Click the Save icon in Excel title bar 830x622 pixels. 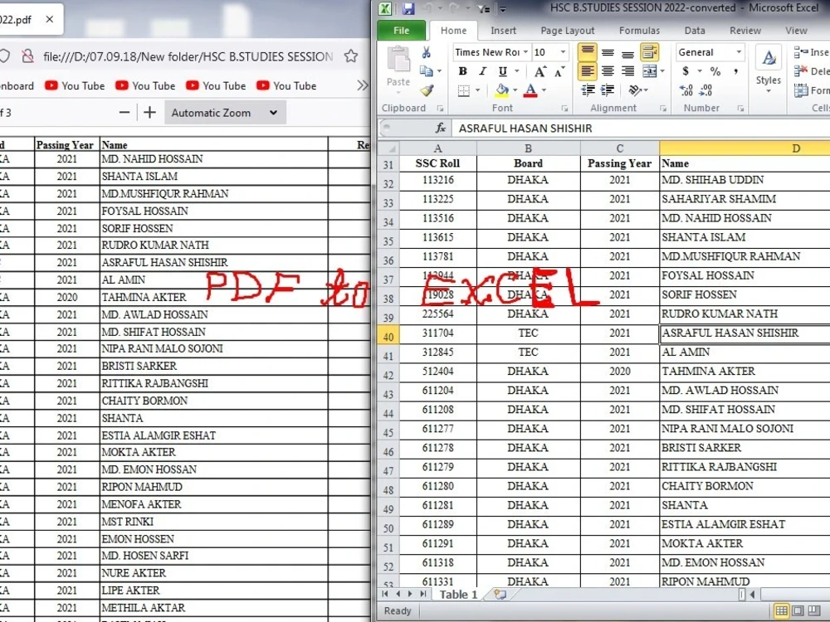pos(408,8)
